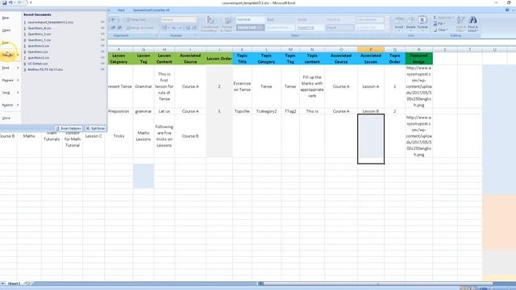The height and width of the screenshot is (290, 516).
Task: Open the Clear dropdown
Action: [440, 30]
